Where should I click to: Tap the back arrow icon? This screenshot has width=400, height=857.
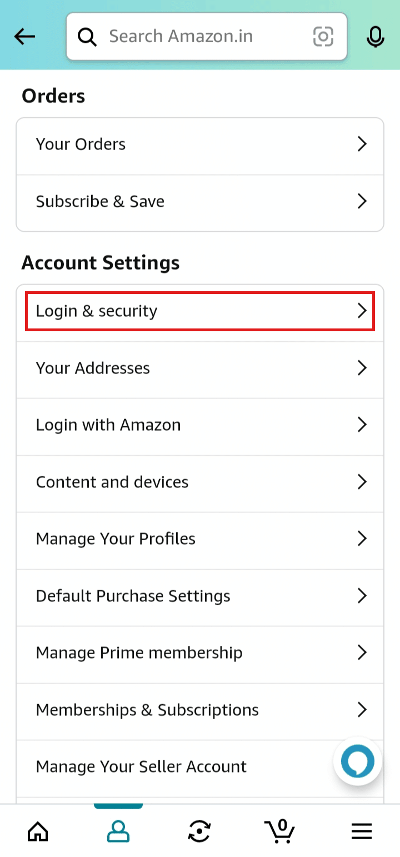(x=25, y=37)
